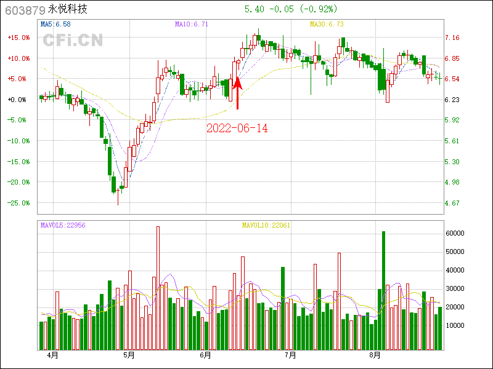Image resolution: width=493 pixels, height=369 pixels.
Task: Click the 6.23 price axis label
Action: (452, 100)
